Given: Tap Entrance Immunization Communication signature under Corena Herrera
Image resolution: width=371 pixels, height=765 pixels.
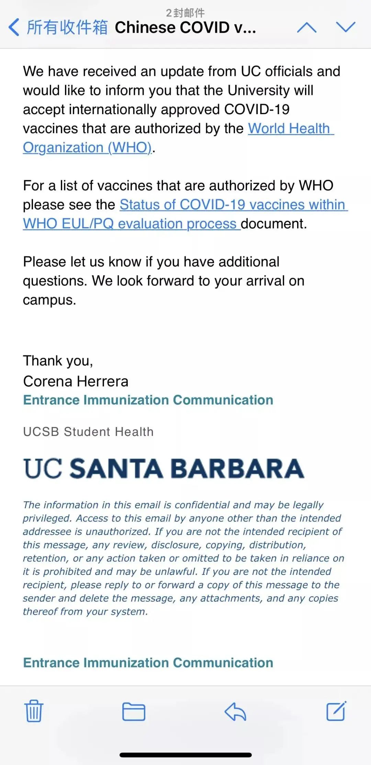Looking at the screenshot, I should coord(148,400).
